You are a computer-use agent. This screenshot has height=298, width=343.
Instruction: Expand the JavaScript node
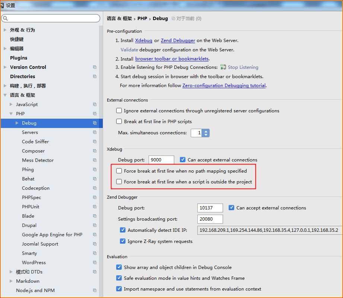(11, 105)
